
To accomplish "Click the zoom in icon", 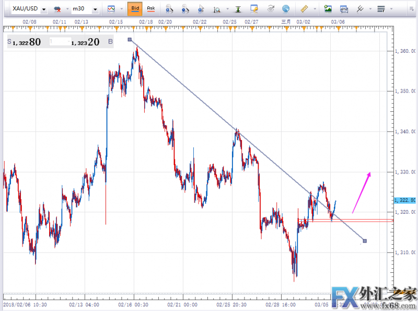I will click(169, 9).
